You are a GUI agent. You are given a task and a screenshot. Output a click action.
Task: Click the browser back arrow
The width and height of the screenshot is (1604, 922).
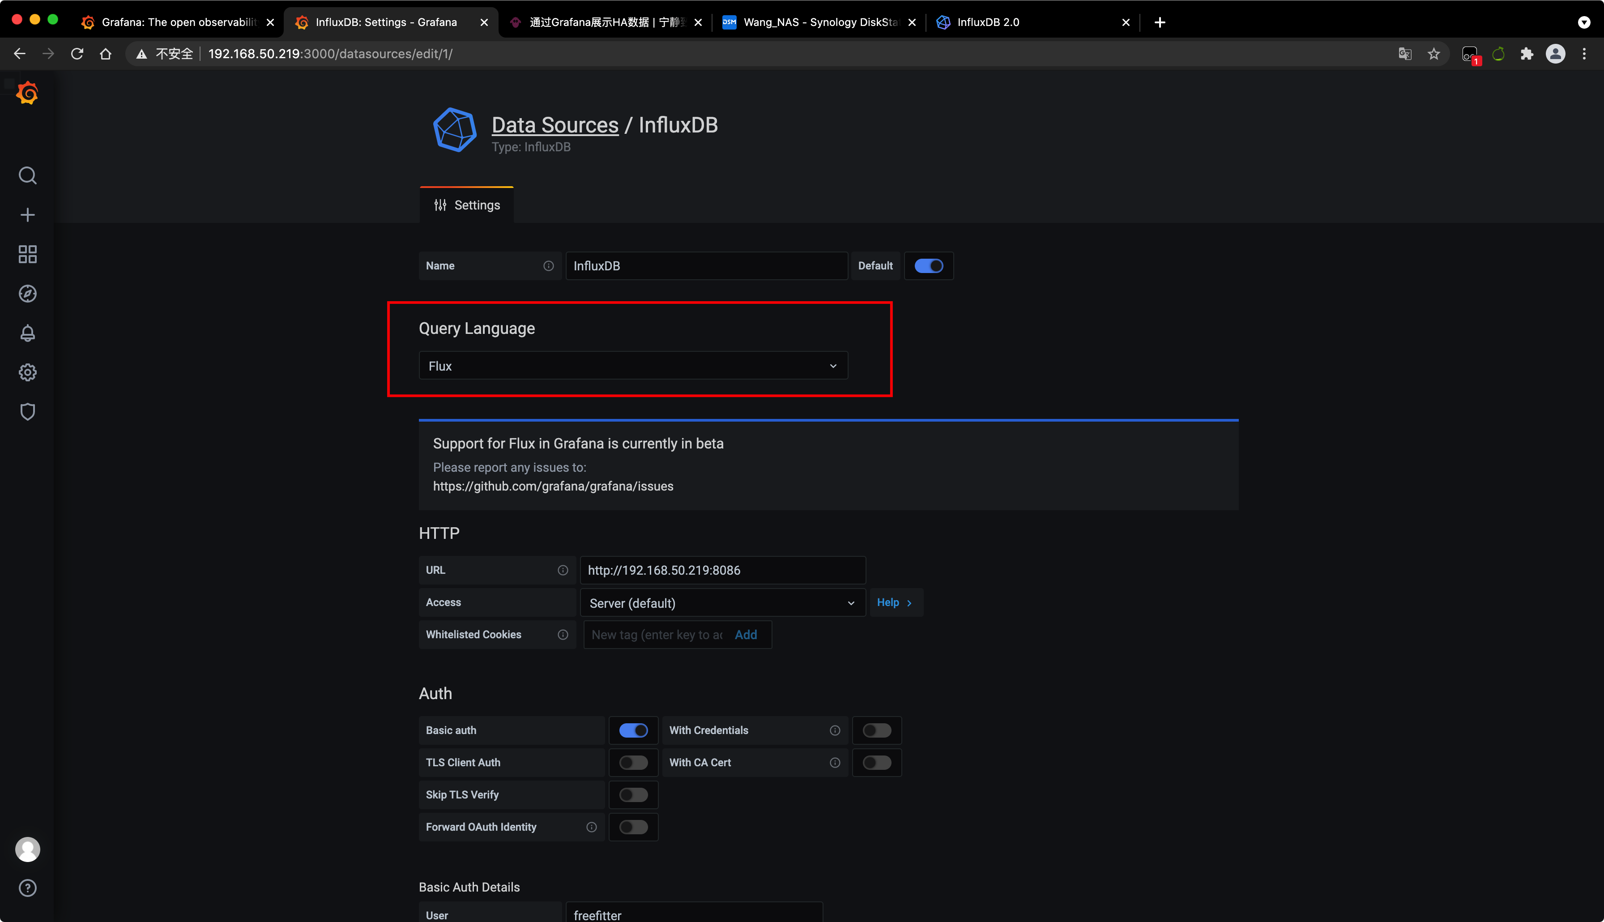(x=20, y=54)
